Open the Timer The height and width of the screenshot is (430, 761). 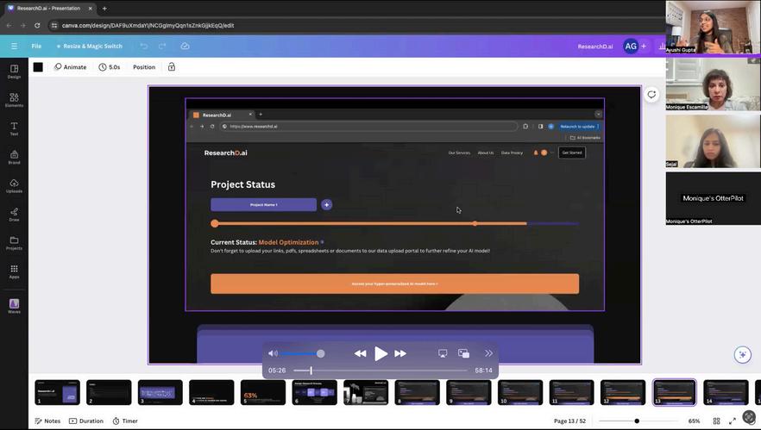(x=125, y=421)
